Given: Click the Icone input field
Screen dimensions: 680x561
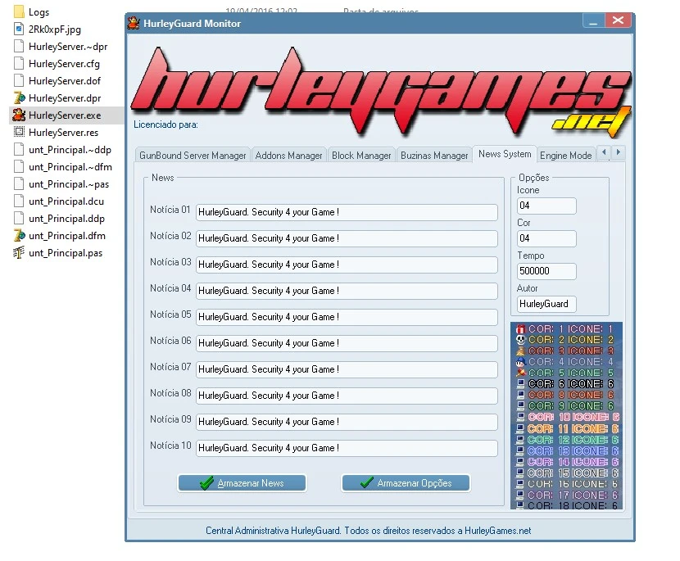Looking at the screenshot, I should click(x=546, y=206).
